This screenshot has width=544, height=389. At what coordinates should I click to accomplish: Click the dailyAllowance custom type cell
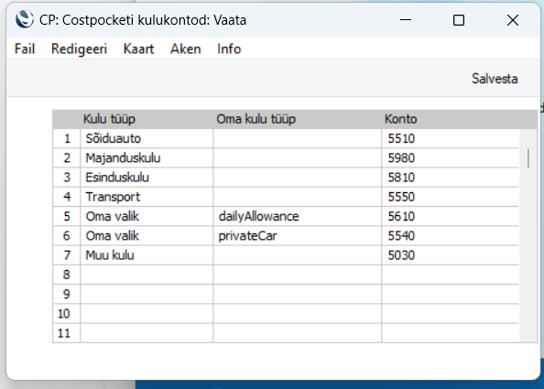tap(298, 216)
